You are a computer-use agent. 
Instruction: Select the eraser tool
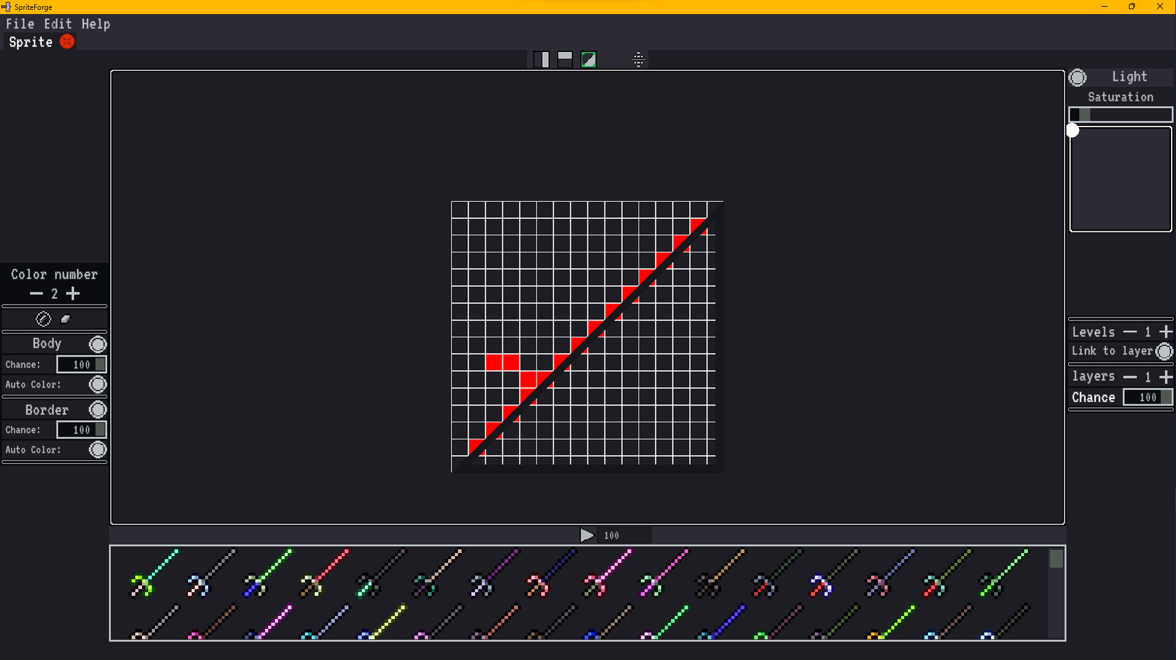(66, 319)
